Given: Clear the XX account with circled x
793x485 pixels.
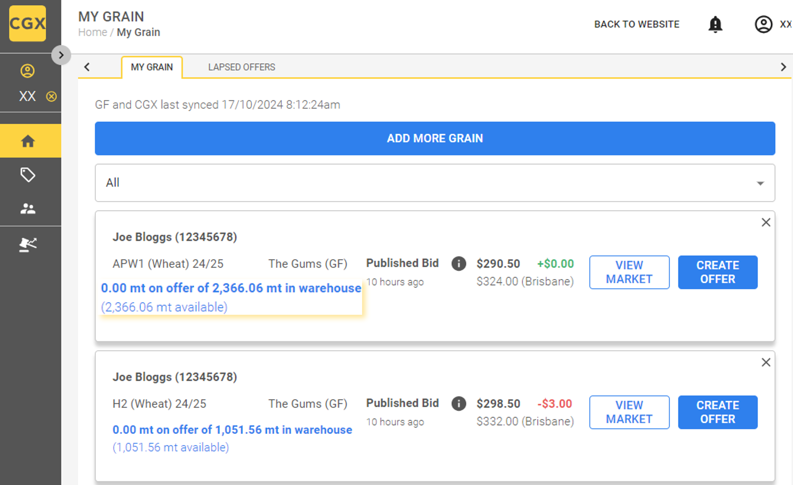Looking at the screenshot, I should tap(51, 96).
